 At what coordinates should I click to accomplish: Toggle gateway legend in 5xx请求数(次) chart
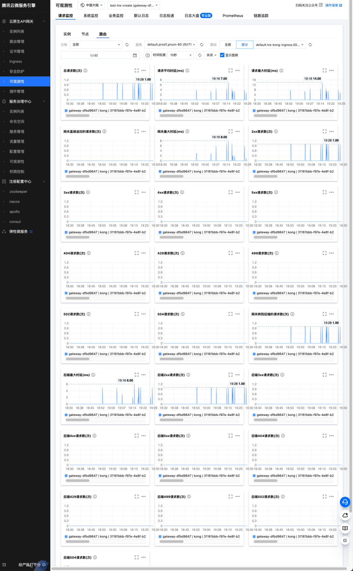tap(293, 232)
